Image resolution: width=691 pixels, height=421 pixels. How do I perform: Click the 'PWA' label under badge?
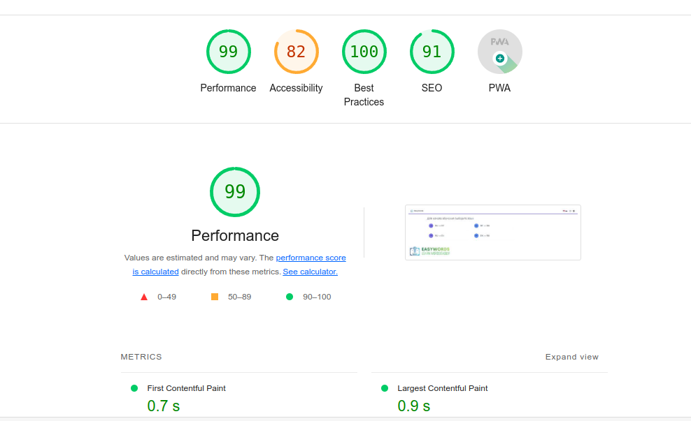click(500, 88)
